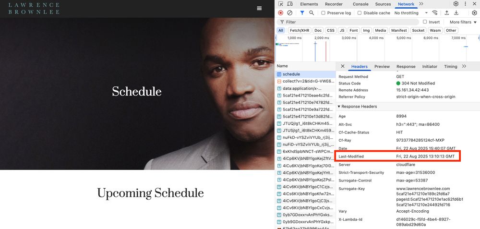The image size is (480, 229).
Task: Select the collect?v=2&tid=G-VWE6 request
Action: tap(305, 81)
